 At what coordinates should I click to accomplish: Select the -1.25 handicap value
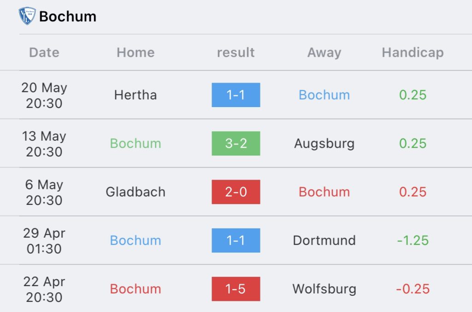coord(413,240)
